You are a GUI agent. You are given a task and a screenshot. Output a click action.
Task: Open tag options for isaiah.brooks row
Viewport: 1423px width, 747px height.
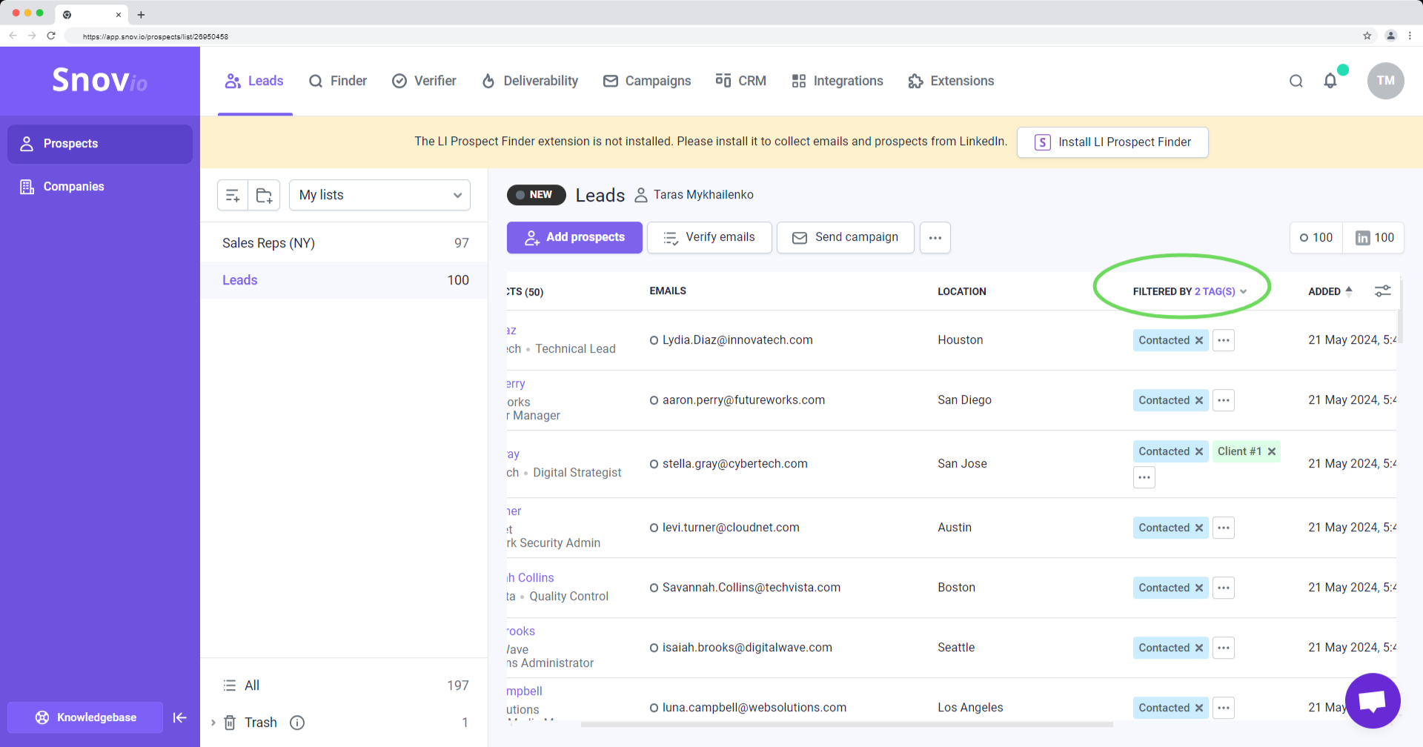1224,648
